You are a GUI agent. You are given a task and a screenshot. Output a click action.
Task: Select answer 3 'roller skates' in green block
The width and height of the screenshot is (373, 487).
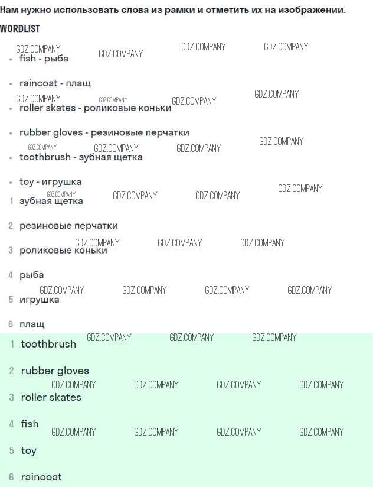pyautogui.click(x=51, y=397)
